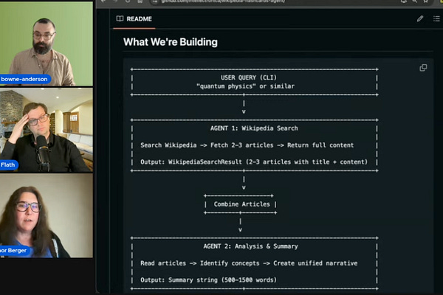Copy the diagram code block contents
This screenshot has height=295, width=443.
tap(423, 68)
